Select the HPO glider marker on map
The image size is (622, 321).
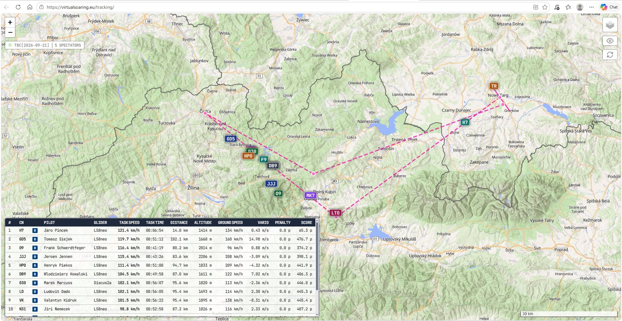(248, 156)
